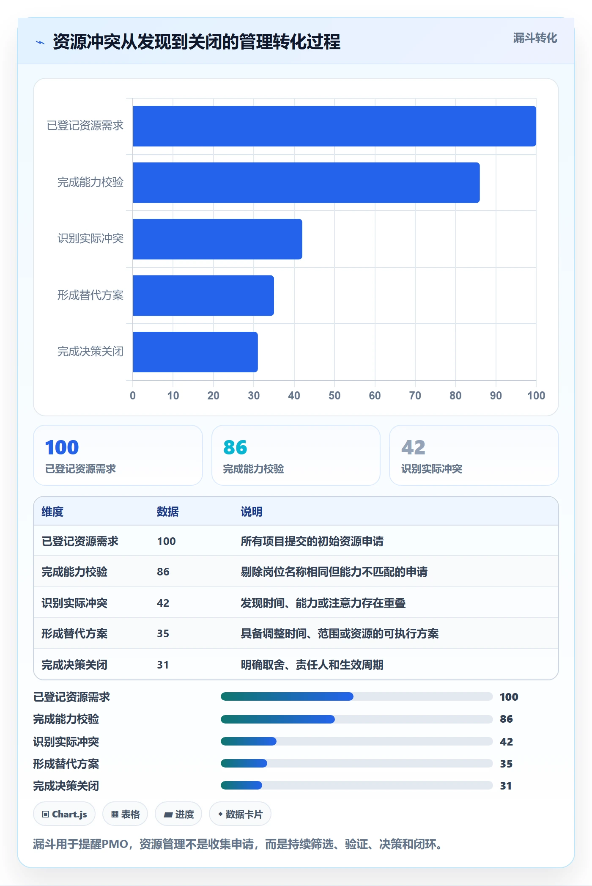Click the 86 完成能力校验 stat card
Image resolution: width=592 pixels, height=886 pixels.
point(296,455)
